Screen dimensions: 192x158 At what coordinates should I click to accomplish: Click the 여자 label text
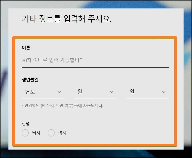coord(62,133)
